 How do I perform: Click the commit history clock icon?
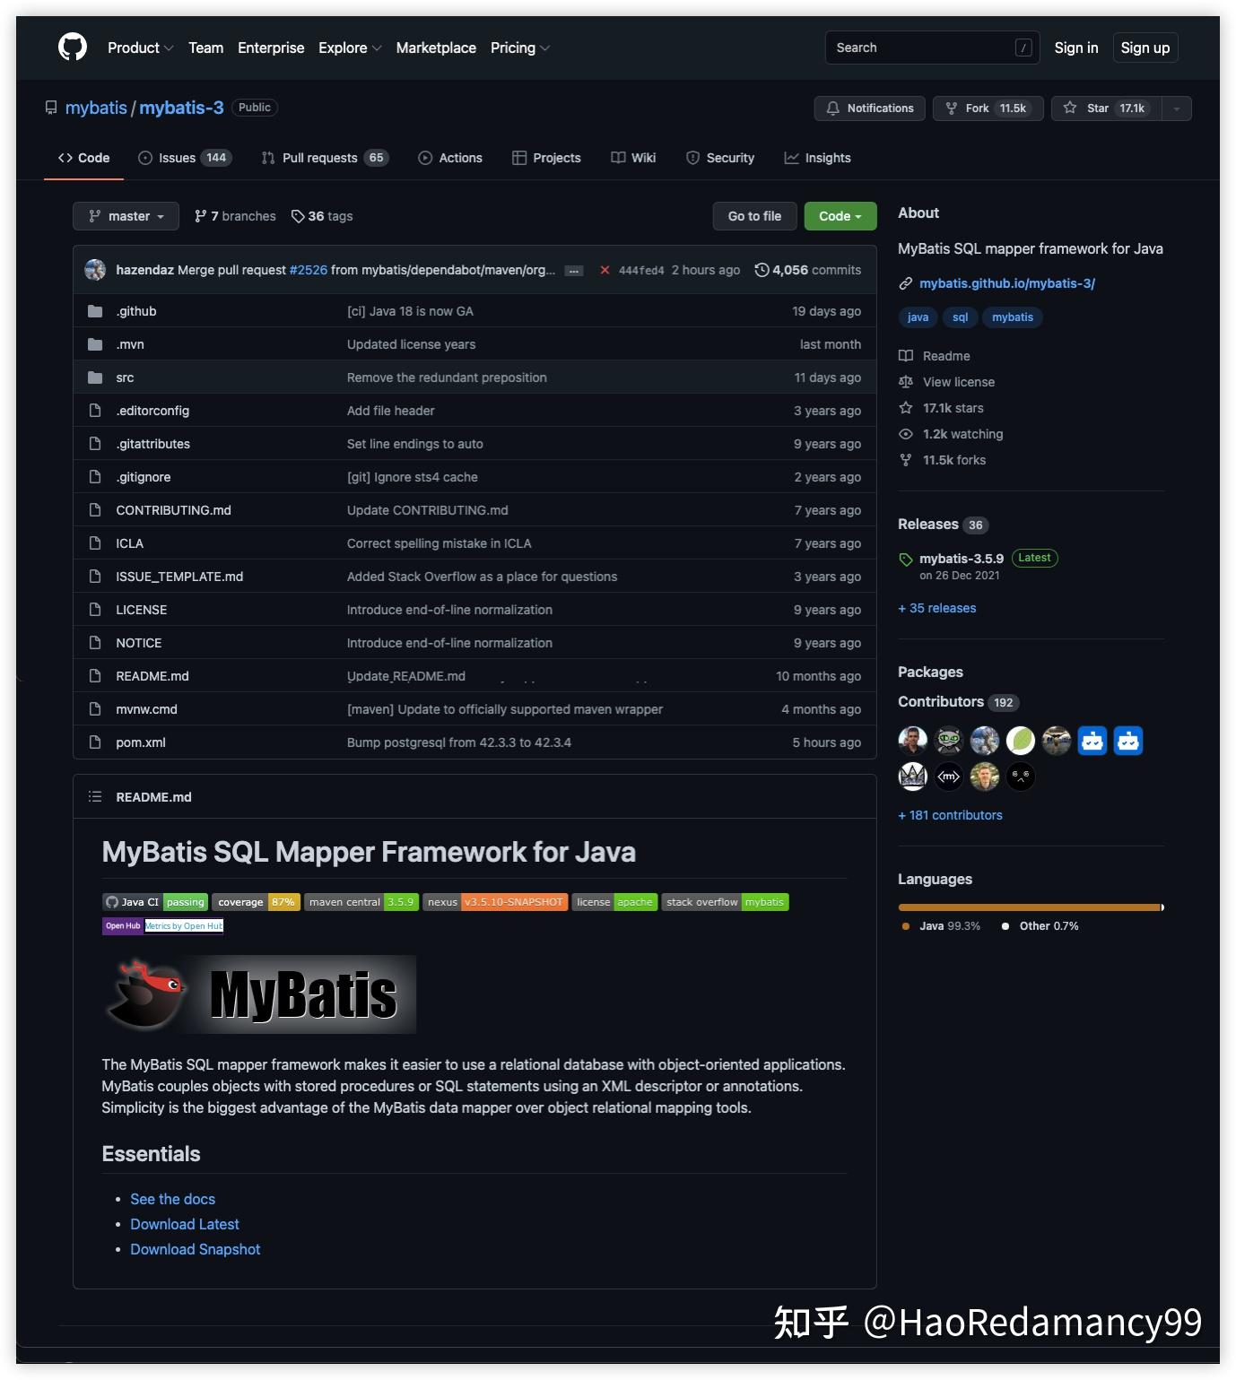762,270
